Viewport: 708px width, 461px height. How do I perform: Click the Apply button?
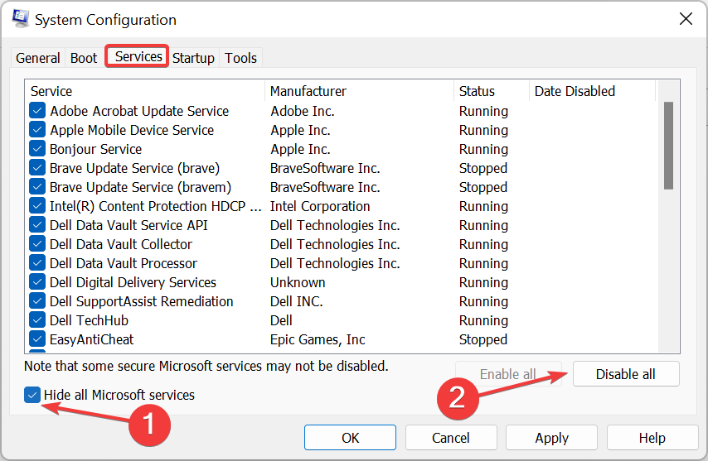[551, 438]
